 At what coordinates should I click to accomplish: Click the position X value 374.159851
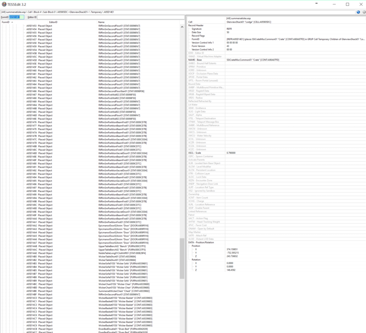232,249
